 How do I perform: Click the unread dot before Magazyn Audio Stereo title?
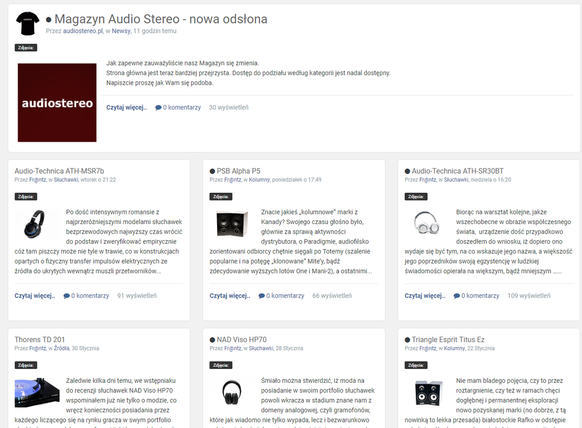pos(49,20)
